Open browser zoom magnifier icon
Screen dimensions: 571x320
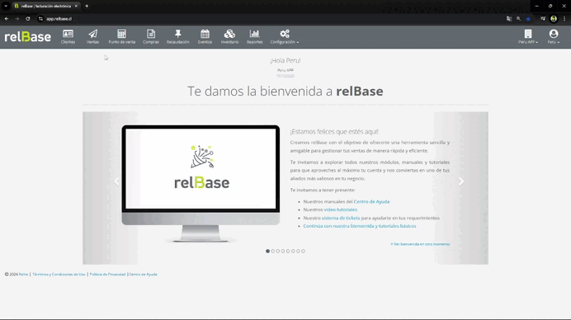click(x=518, y=19)
